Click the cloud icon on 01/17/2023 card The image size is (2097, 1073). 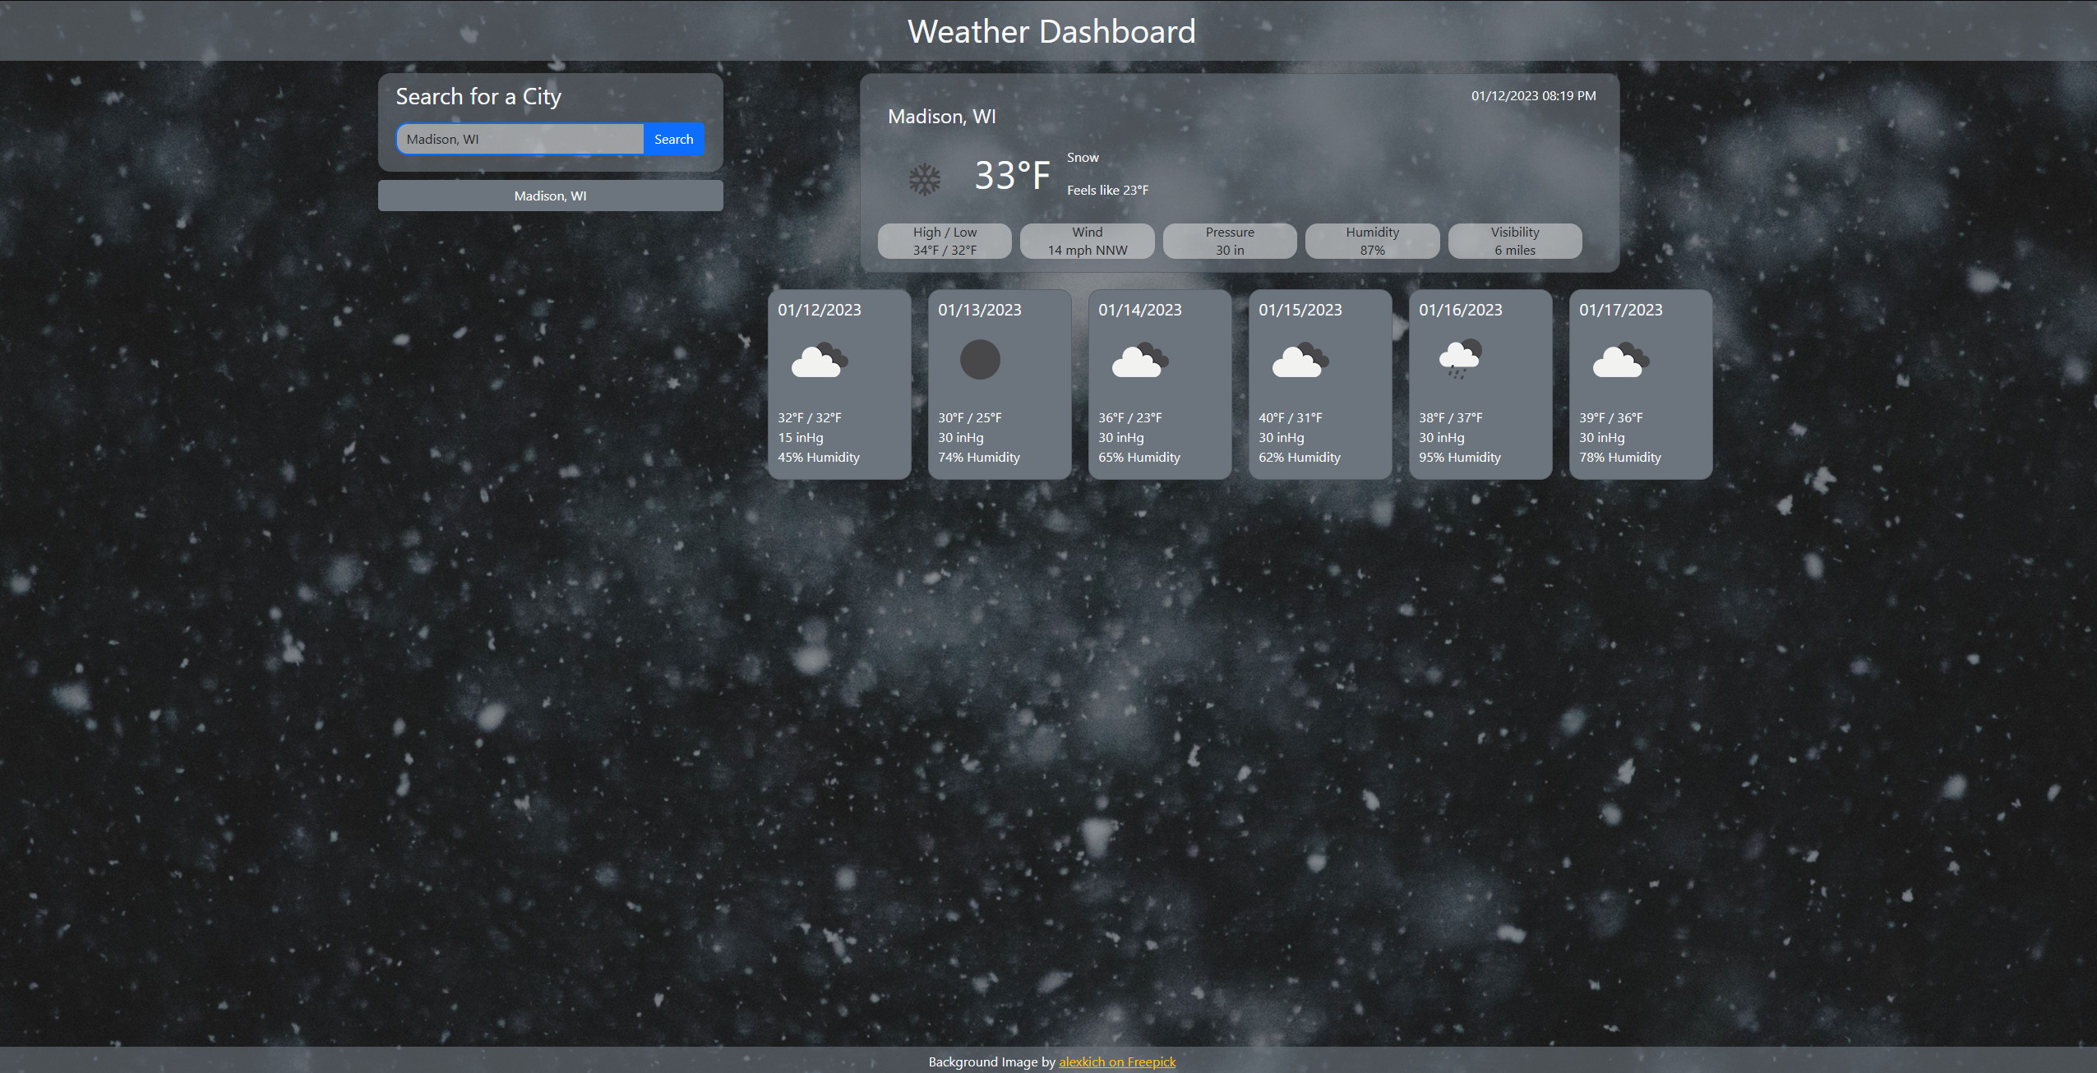pos(1620,361)
